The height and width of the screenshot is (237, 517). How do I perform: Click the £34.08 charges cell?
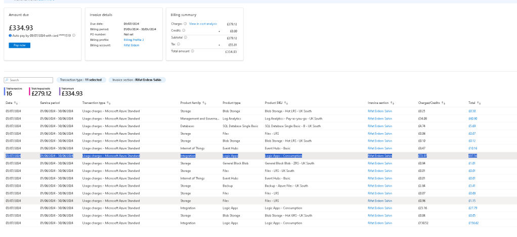(422, 118)
